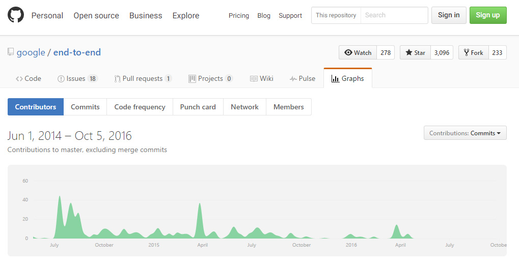The height and width of the screenshot is (266, 519).
Task: Switch to the Code frequency tab
Action: (140, 107)
